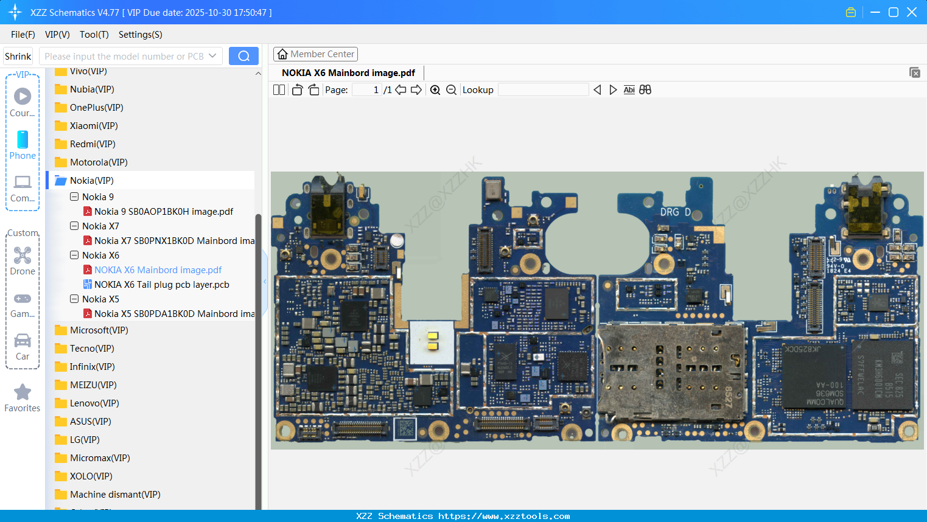Go to the next page arrow
This screenshot has width=927, height=522.
[416, 90]
